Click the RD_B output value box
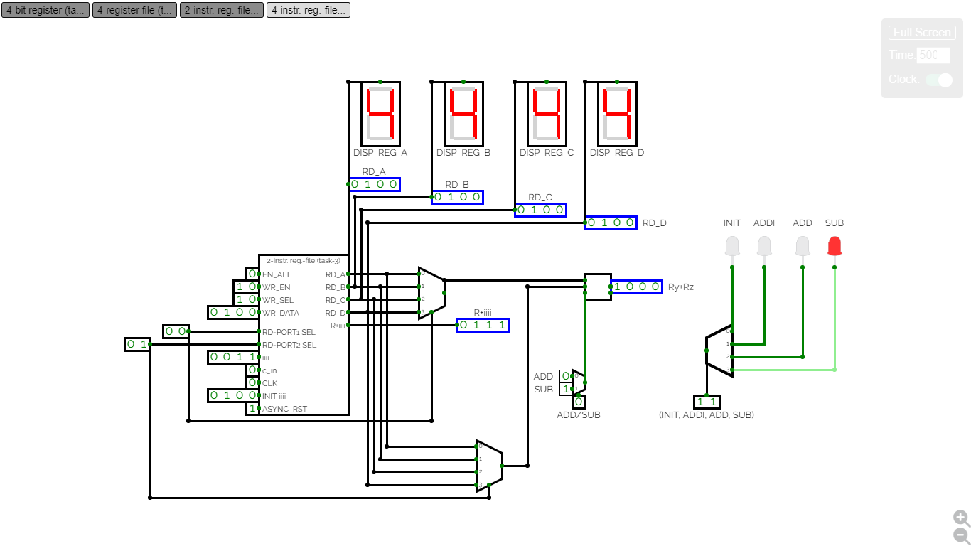The image size is (971, 546). tap(457, 197)
